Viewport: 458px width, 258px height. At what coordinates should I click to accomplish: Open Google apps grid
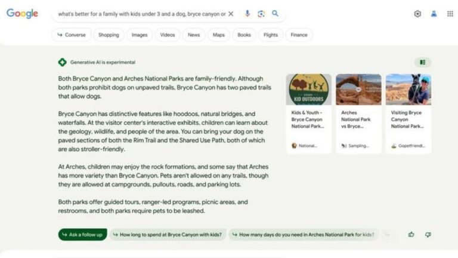(x=450, y=14)
